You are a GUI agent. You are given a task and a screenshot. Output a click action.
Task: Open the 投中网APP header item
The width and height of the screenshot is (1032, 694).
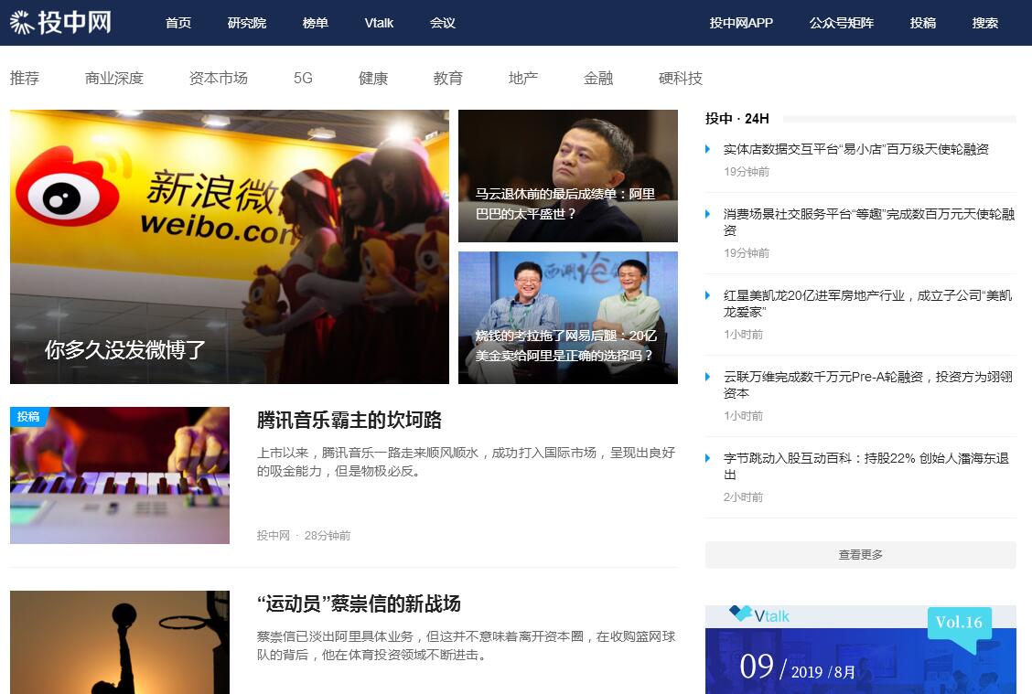click(x=741, y=23)
